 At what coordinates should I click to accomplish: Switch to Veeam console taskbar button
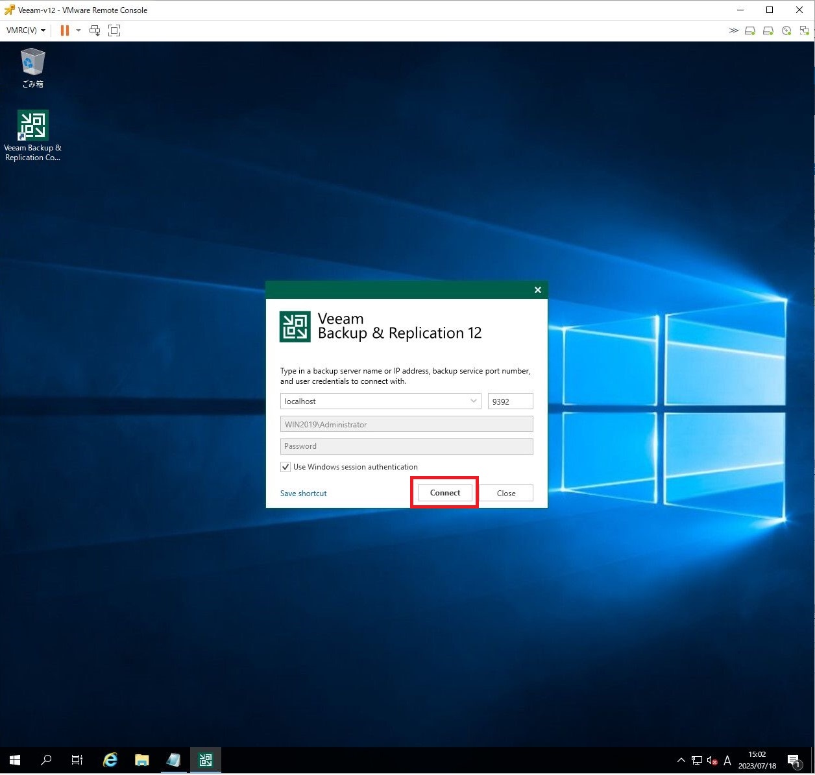(206, 760)
